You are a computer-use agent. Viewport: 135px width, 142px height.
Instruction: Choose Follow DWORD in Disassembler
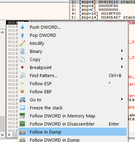pos(73,124)
